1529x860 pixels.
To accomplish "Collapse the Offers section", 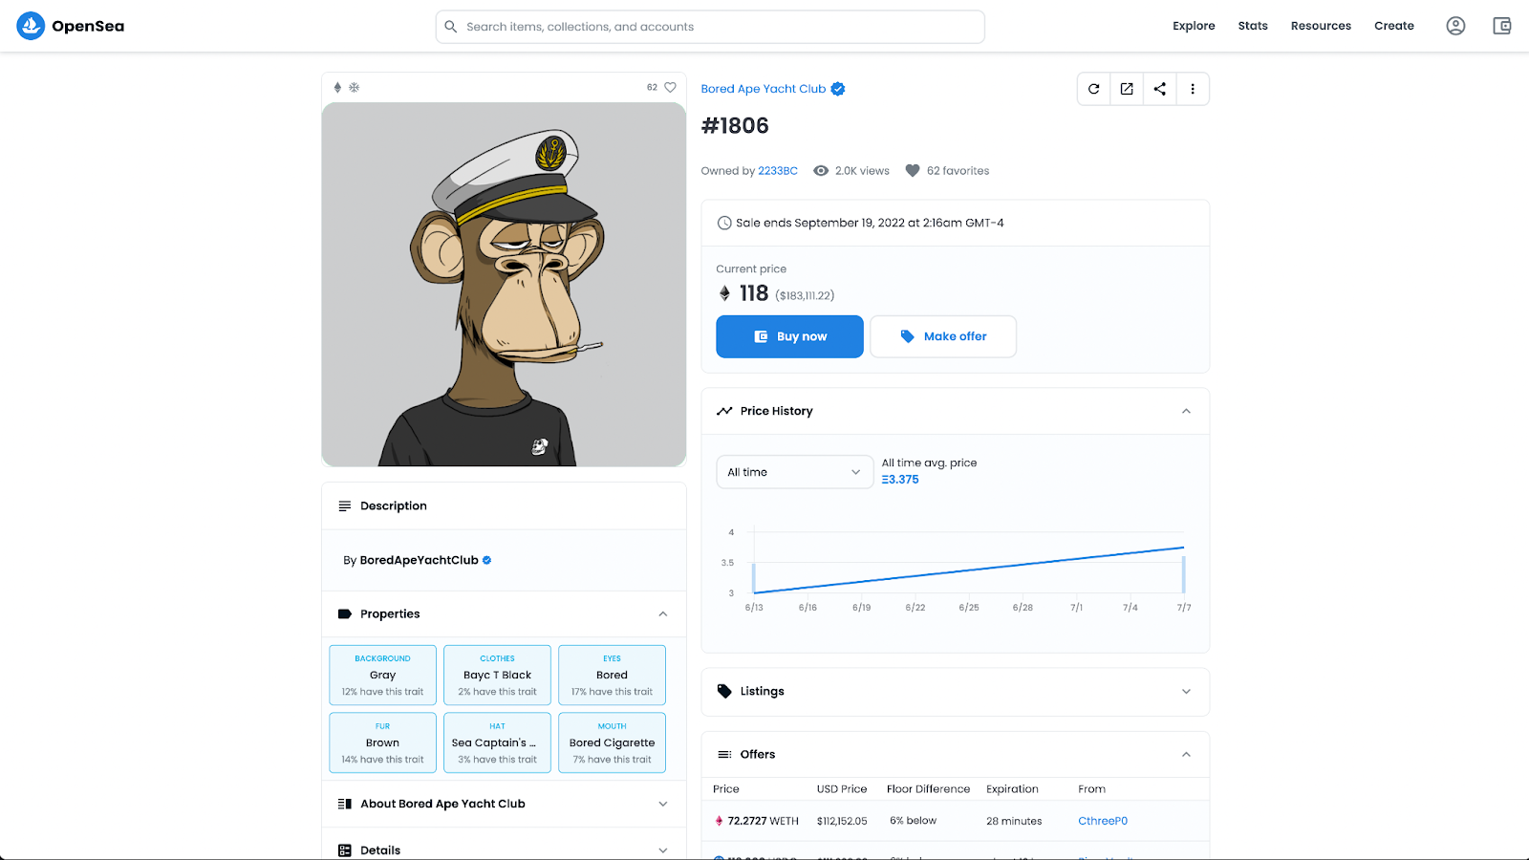I will point(1186,754).
